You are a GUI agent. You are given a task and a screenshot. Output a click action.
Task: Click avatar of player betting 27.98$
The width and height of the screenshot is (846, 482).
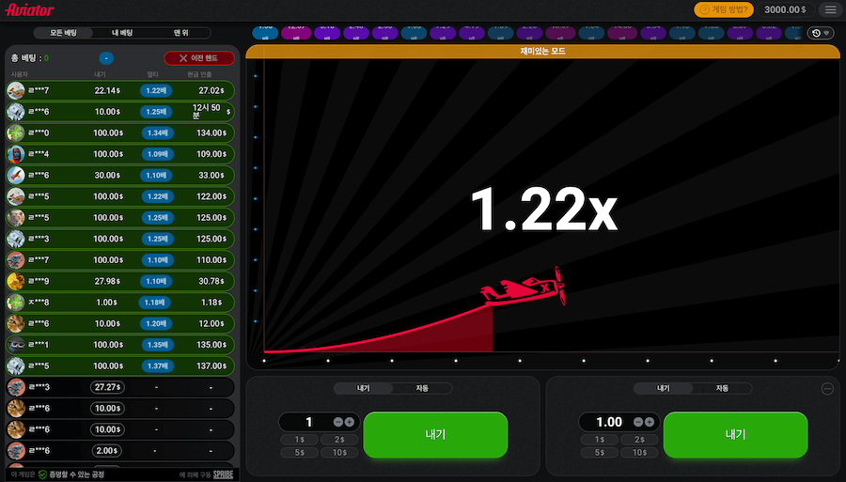click(16, 281)
